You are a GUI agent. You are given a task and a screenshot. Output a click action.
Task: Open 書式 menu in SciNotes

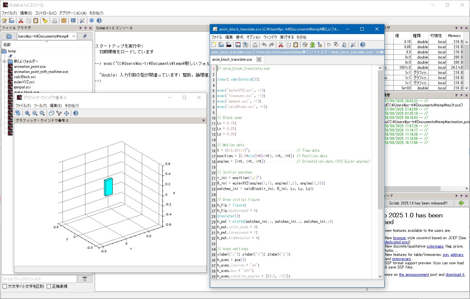[240, 37]
